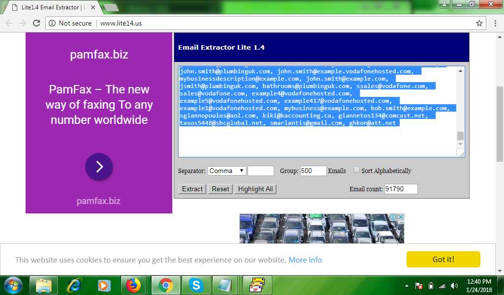Screen dimensions: 504x295
Task: View site info via the Not secure icon
Action: 52,23
